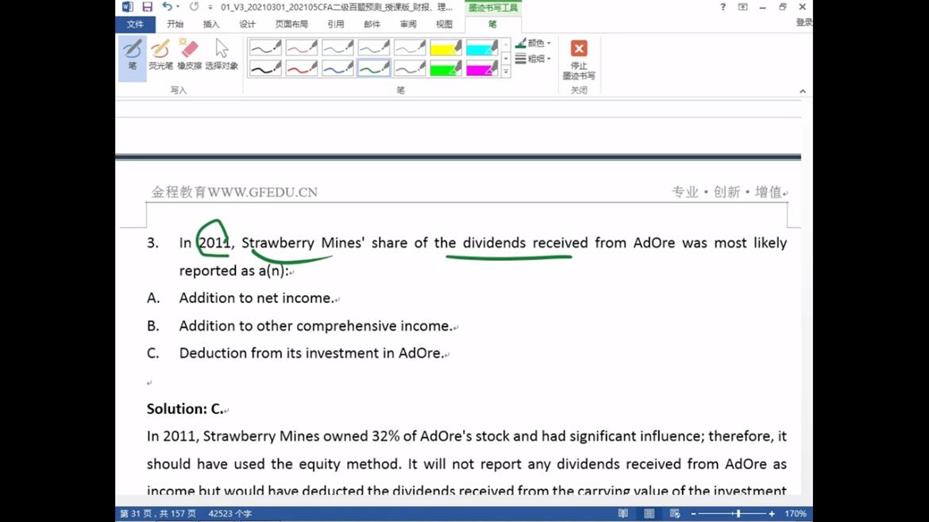This screenshot has height=522, width=929.
Task: Click the word count in status bar
Action: [x=229, y=514]
